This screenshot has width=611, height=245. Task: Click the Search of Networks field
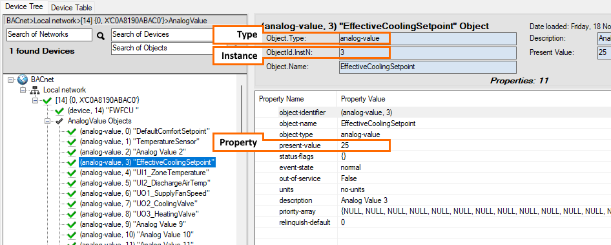(50, 34)
